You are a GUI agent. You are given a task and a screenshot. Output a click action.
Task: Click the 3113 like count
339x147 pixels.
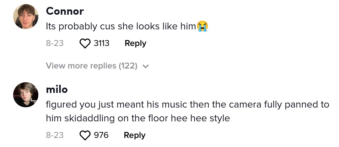[101, 43]
